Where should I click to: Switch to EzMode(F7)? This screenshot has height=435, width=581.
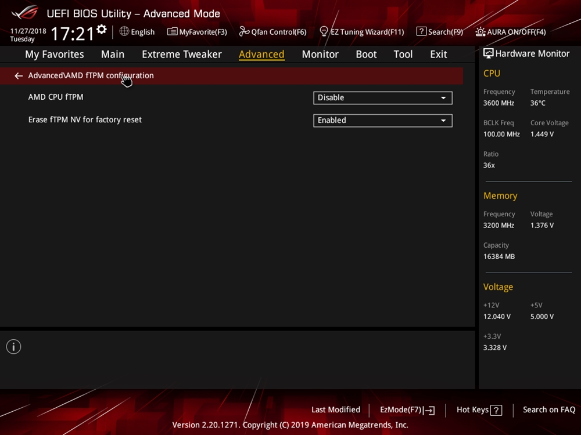point(407,410)
